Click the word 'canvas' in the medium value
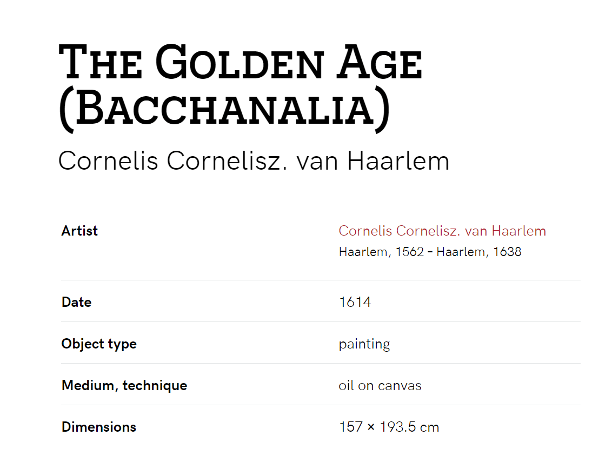Image resolution: width=612 pixels, height=476 pixels. (400, 385)
